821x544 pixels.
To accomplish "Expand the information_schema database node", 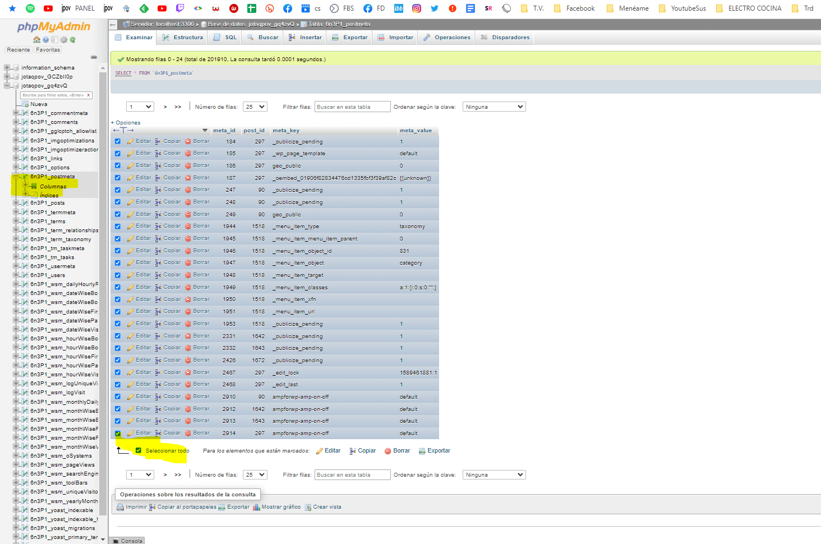I will [x=7, y=68].
